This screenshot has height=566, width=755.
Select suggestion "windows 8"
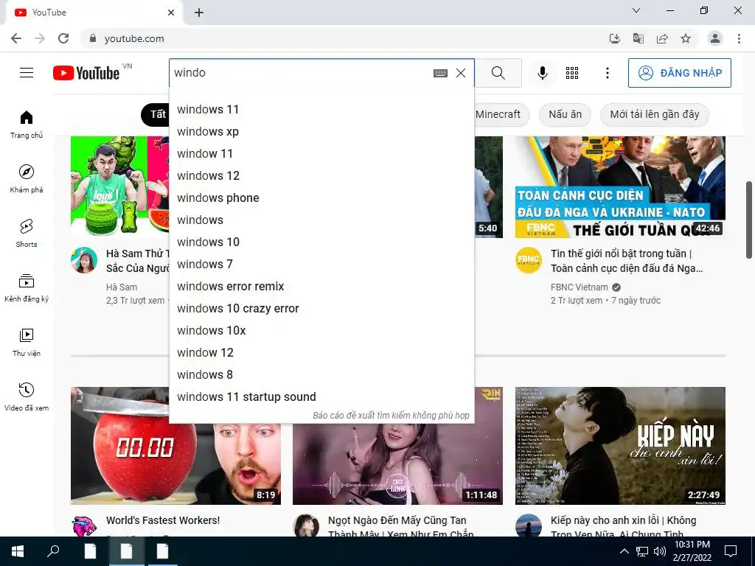point(321,375)
